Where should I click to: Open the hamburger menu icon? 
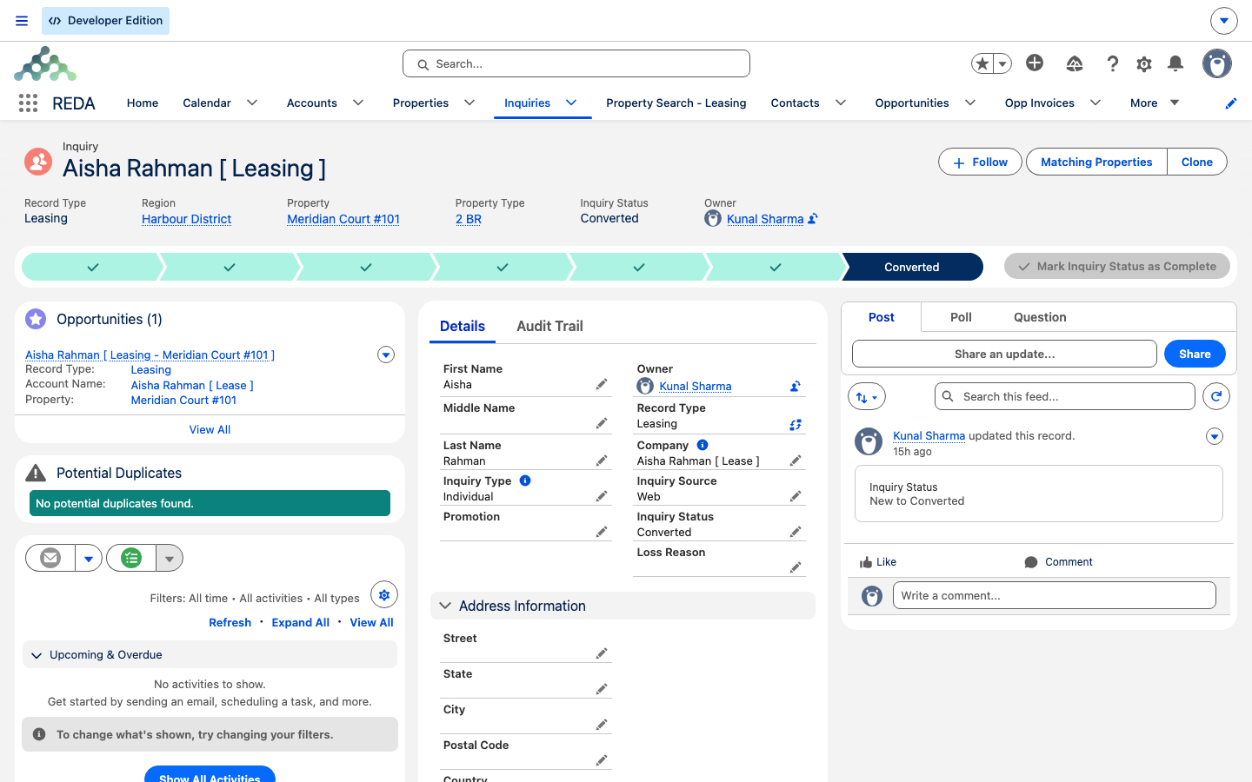click(x=22, y=21)
